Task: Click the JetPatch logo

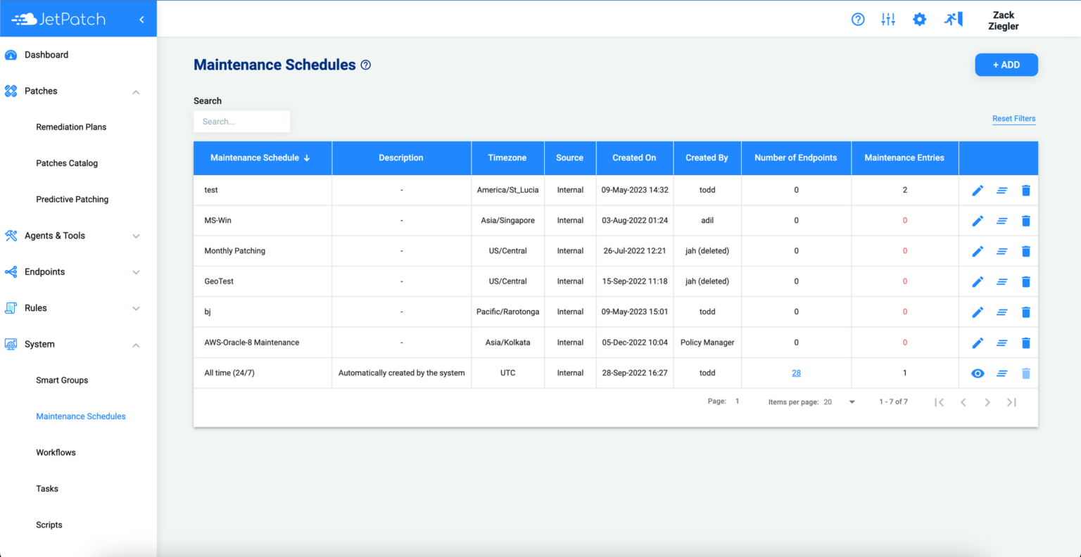Action: (x=60, y=18)
